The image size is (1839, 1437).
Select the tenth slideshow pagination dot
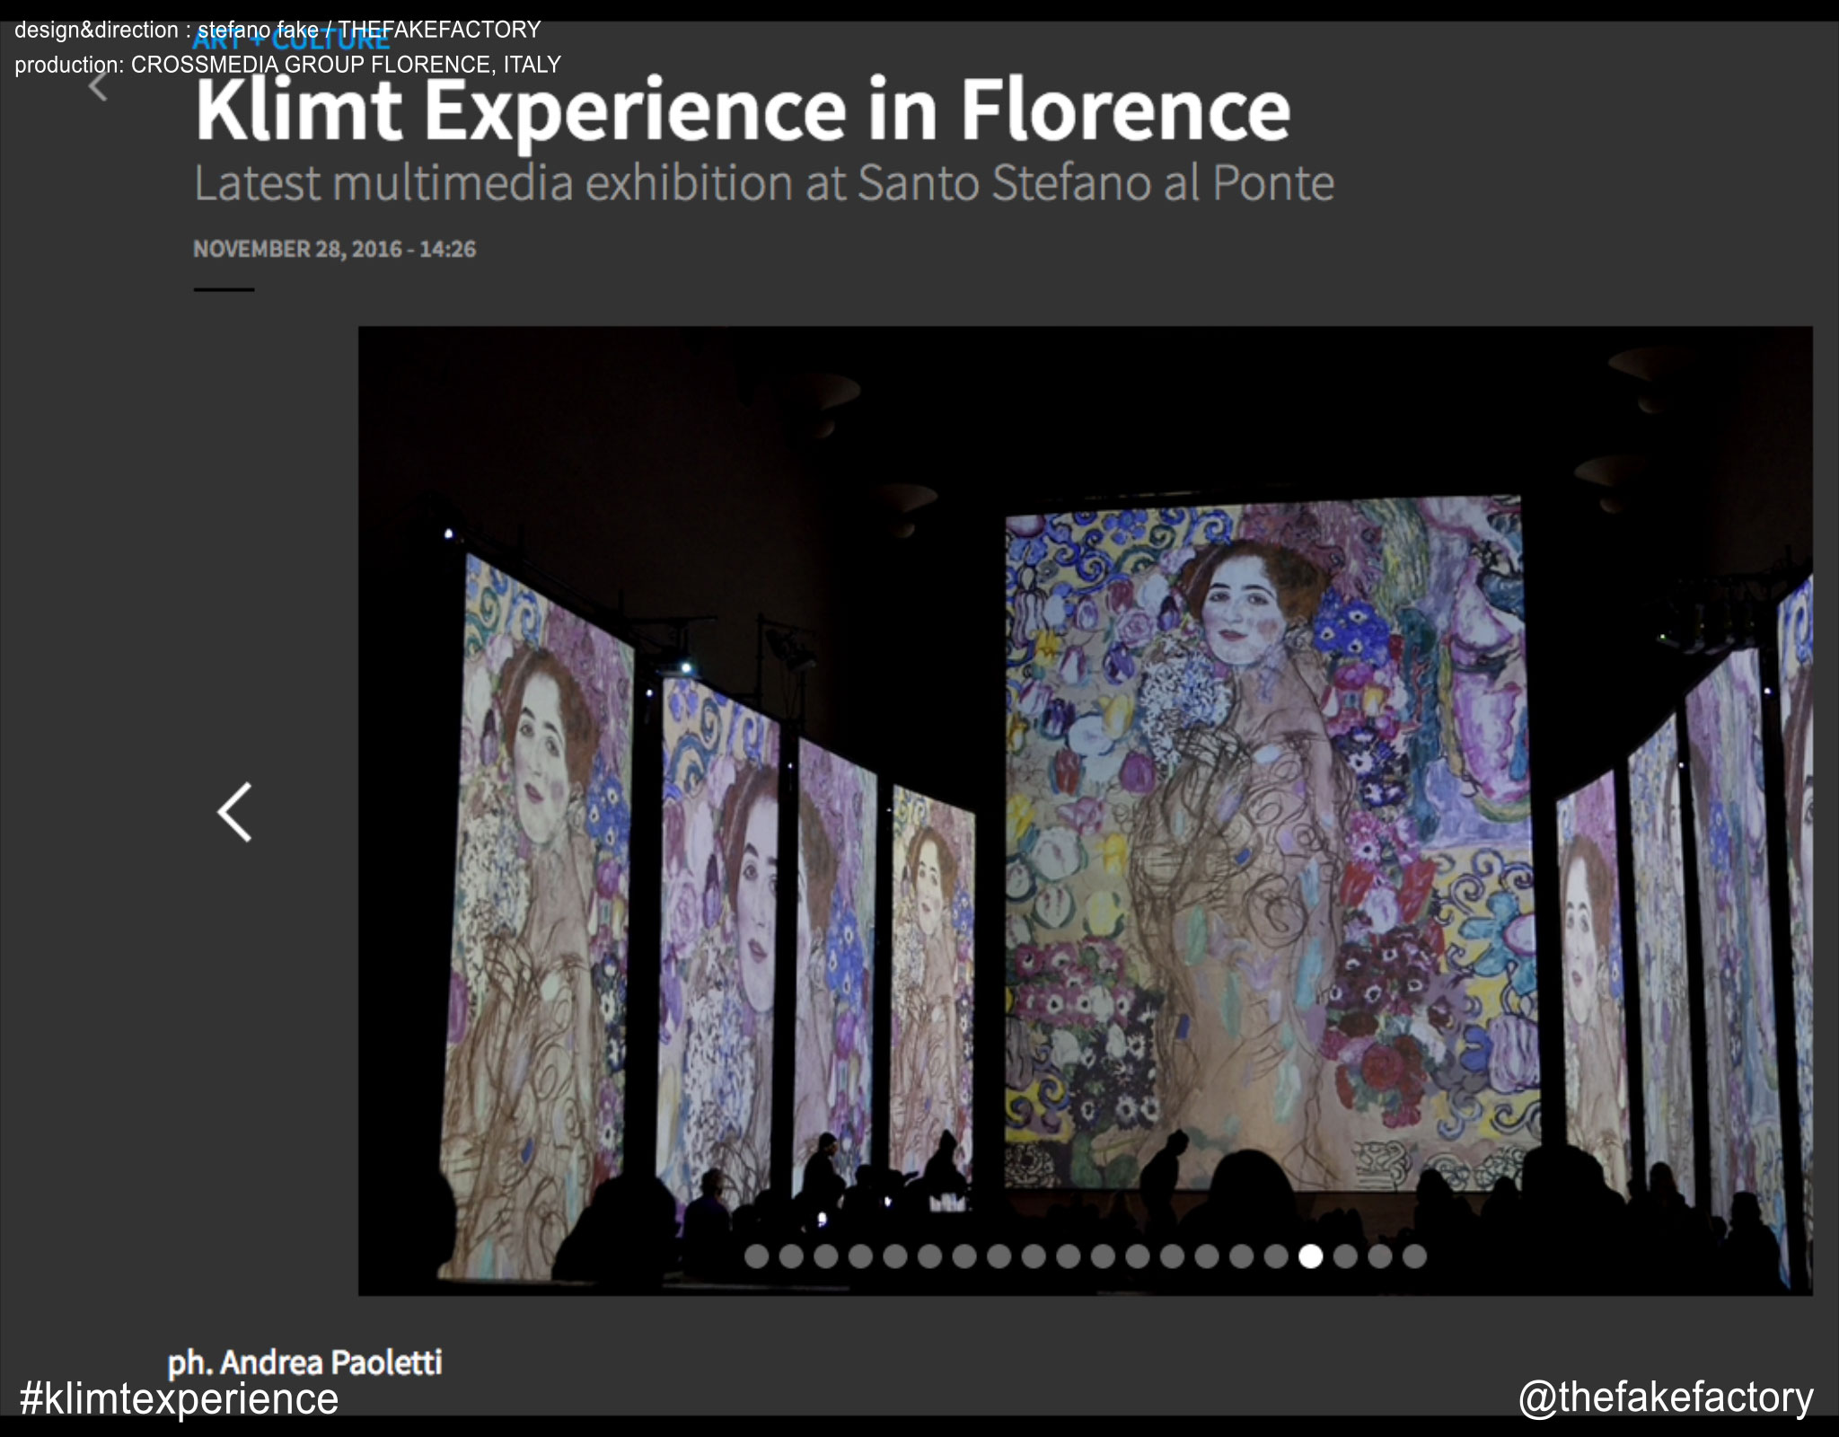pos(1069,1256)
